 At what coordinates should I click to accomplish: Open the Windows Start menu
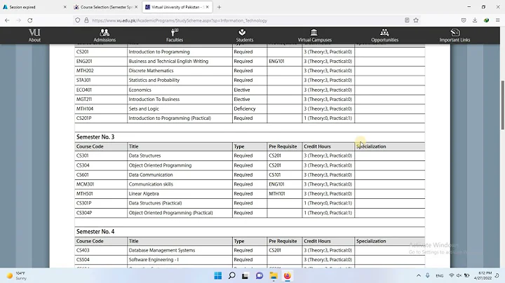[218, 275]
